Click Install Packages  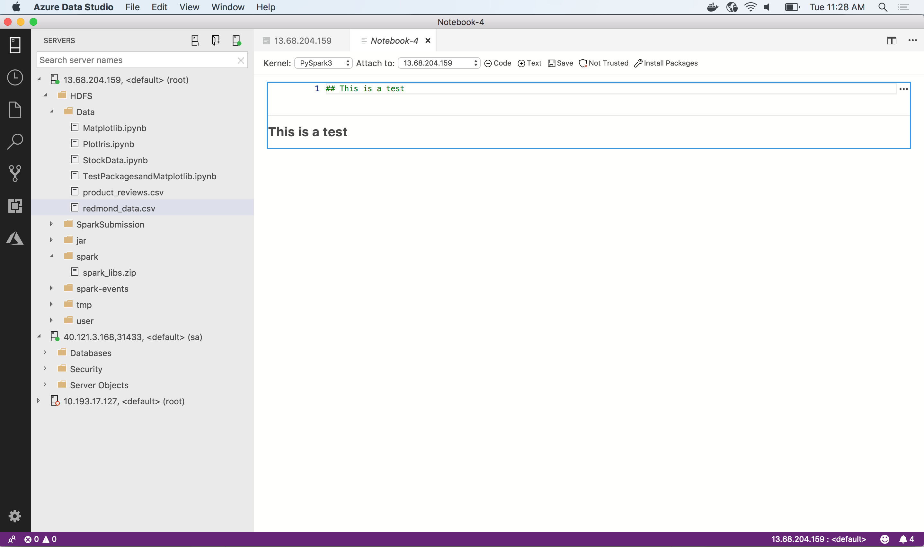coord(666,63)
